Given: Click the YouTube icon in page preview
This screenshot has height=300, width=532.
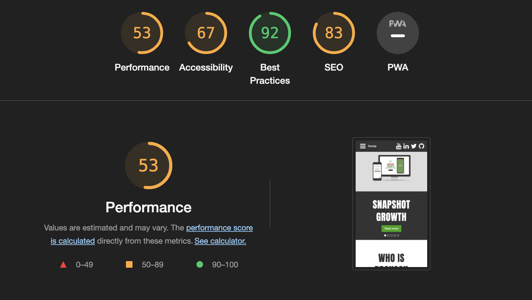Looking at the screenshot, I should [x=399, y=146].
